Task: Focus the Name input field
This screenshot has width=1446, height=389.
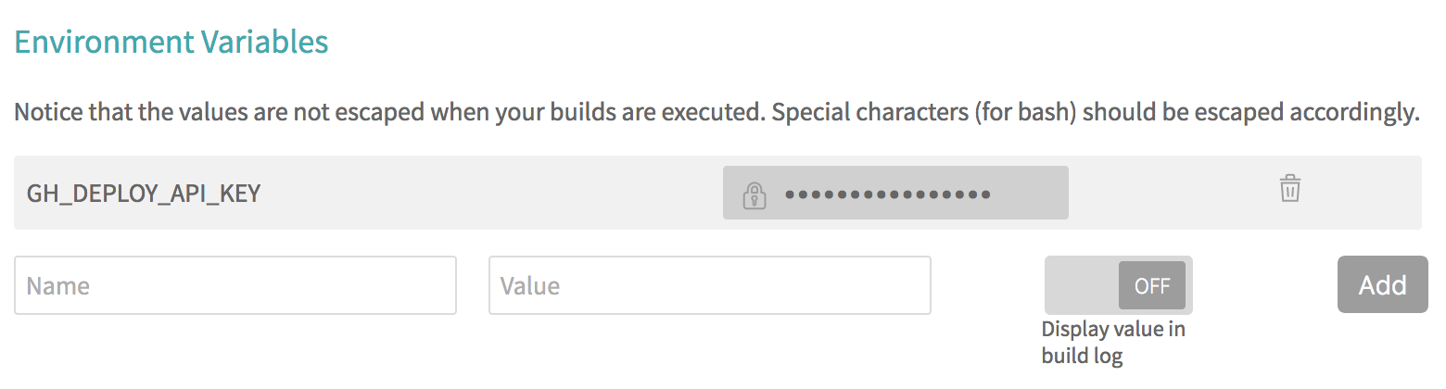Action: tap(235, 285)
